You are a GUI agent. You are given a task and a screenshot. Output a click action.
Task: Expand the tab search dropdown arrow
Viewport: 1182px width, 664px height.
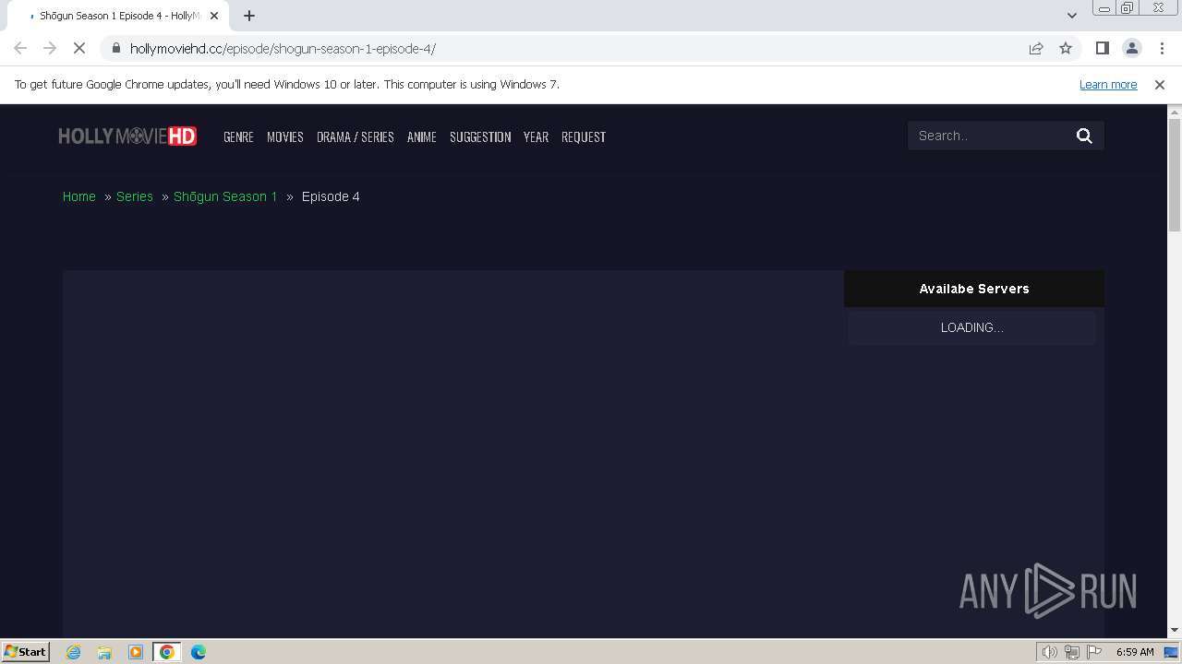point(1071,16)
